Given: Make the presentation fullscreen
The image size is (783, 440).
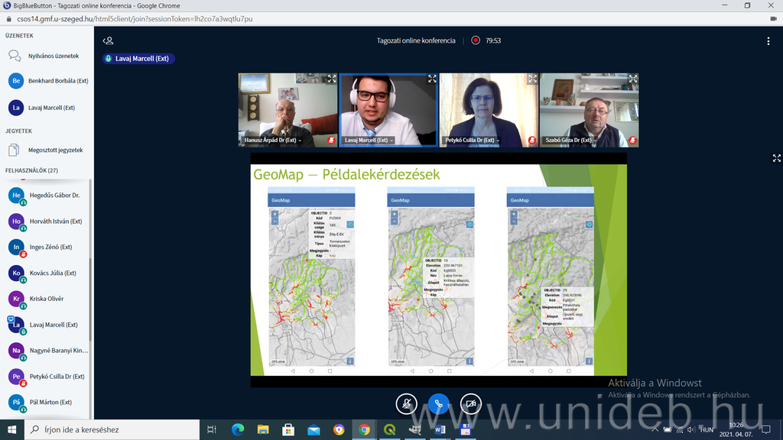Looking at the screenshot, I should point(776,158).
